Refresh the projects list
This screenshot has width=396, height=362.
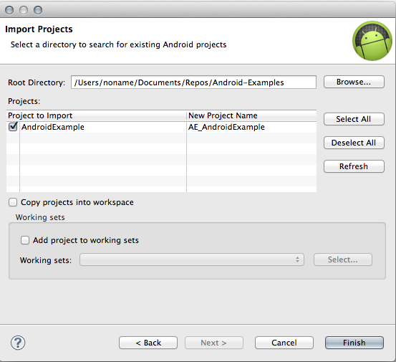354,166
